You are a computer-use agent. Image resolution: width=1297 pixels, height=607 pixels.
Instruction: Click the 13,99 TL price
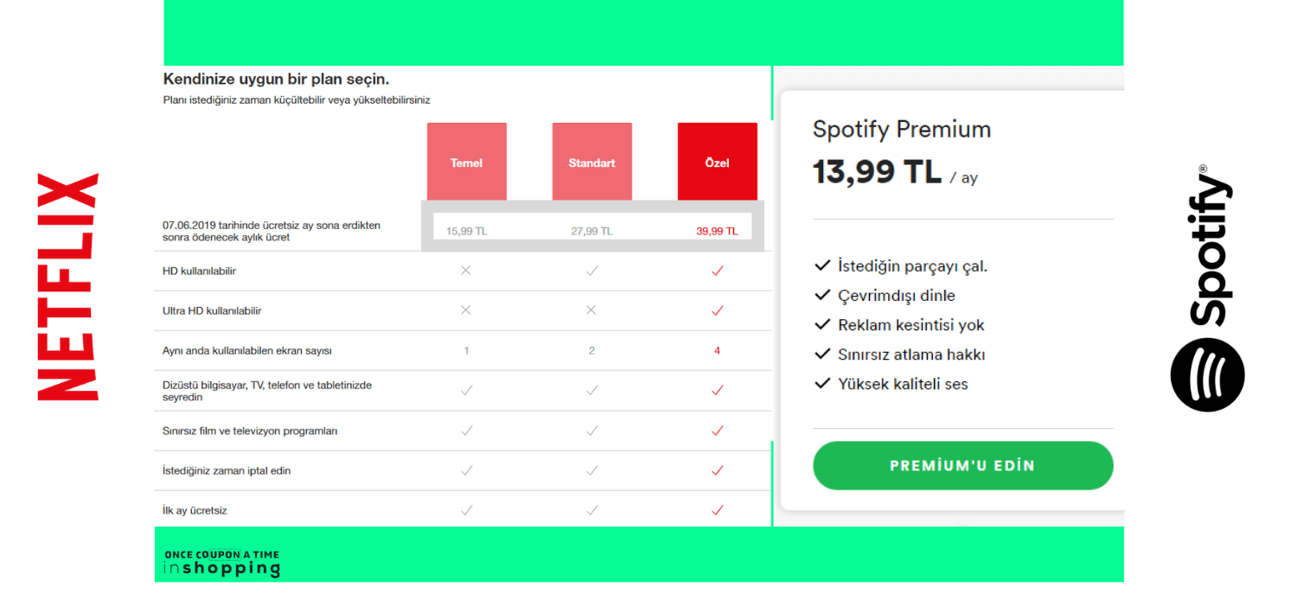877,172
